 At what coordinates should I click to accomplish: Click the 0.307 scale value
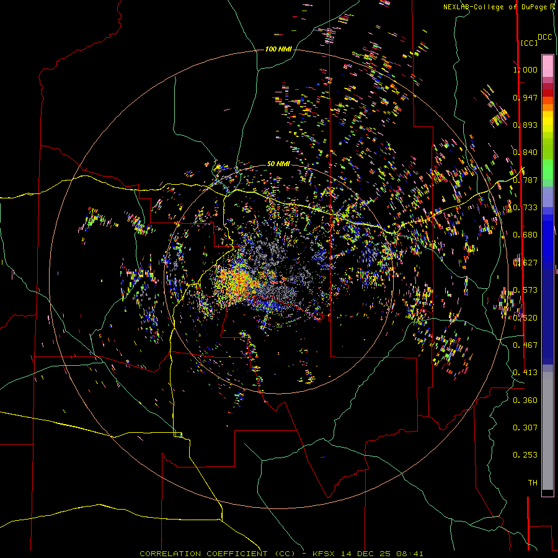click(525, 428)
